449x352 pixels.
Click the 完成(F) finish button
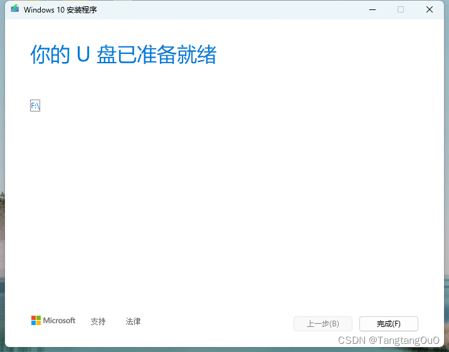pos(389,324)
